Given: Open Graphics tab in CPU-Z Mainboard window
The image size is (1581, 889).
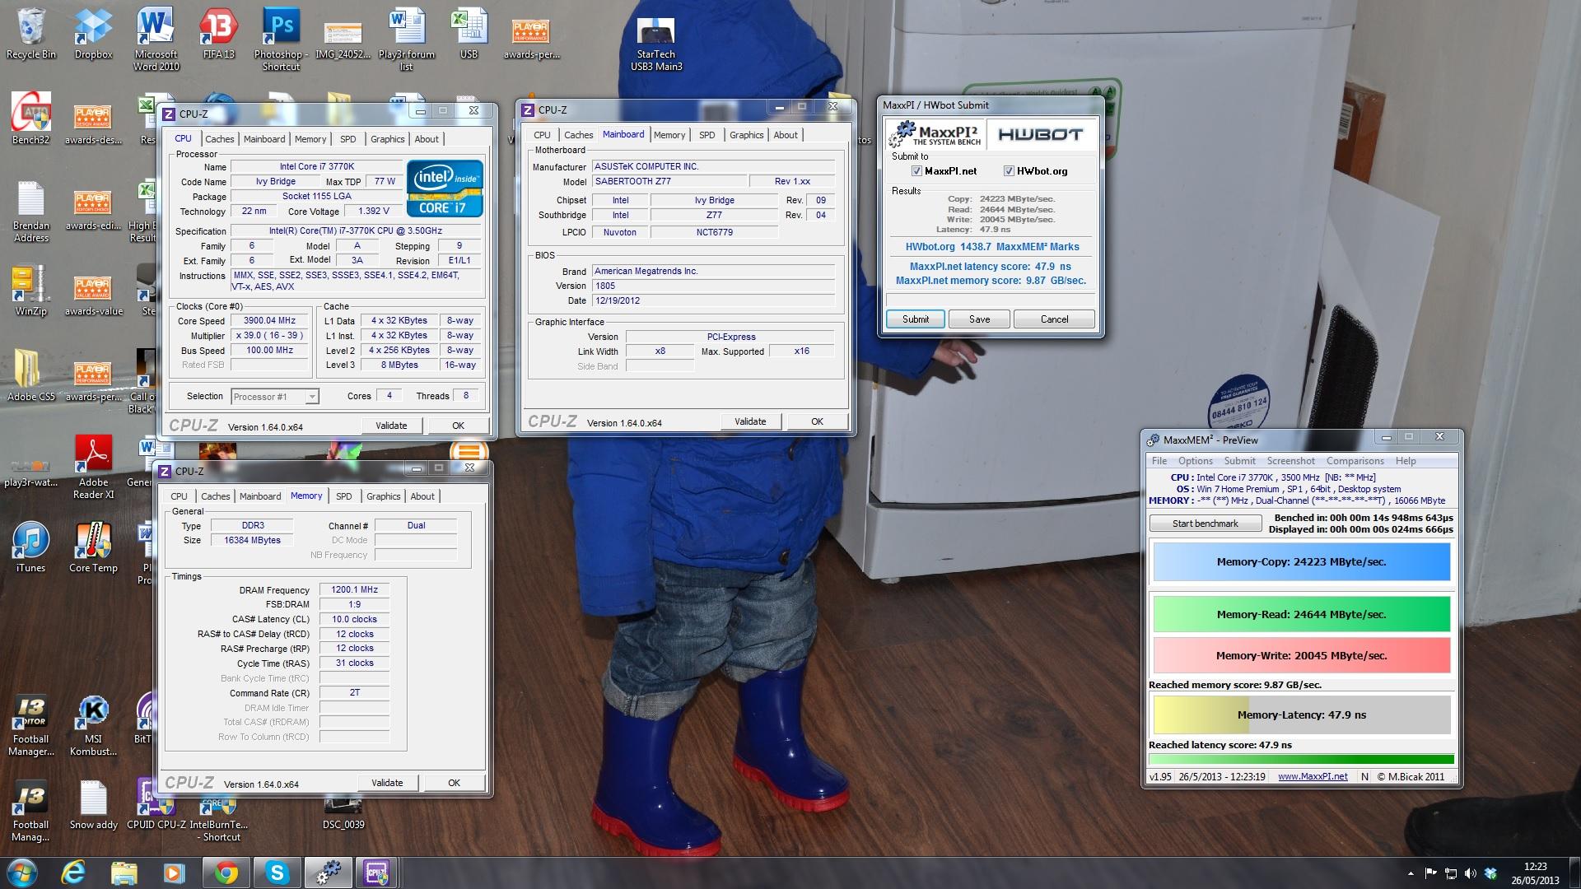Looking at the screenshot, I should 747,135.
